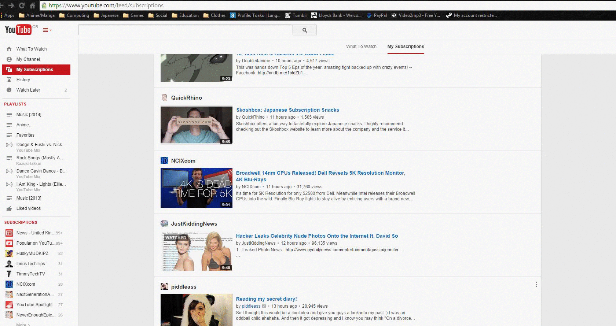Screen dimensions: 616x326
Task: Click the browser forward arrow
Action: tap(11, 5)
